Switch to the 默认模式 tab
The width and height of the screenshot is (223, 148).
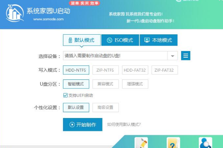coord(82,40)
